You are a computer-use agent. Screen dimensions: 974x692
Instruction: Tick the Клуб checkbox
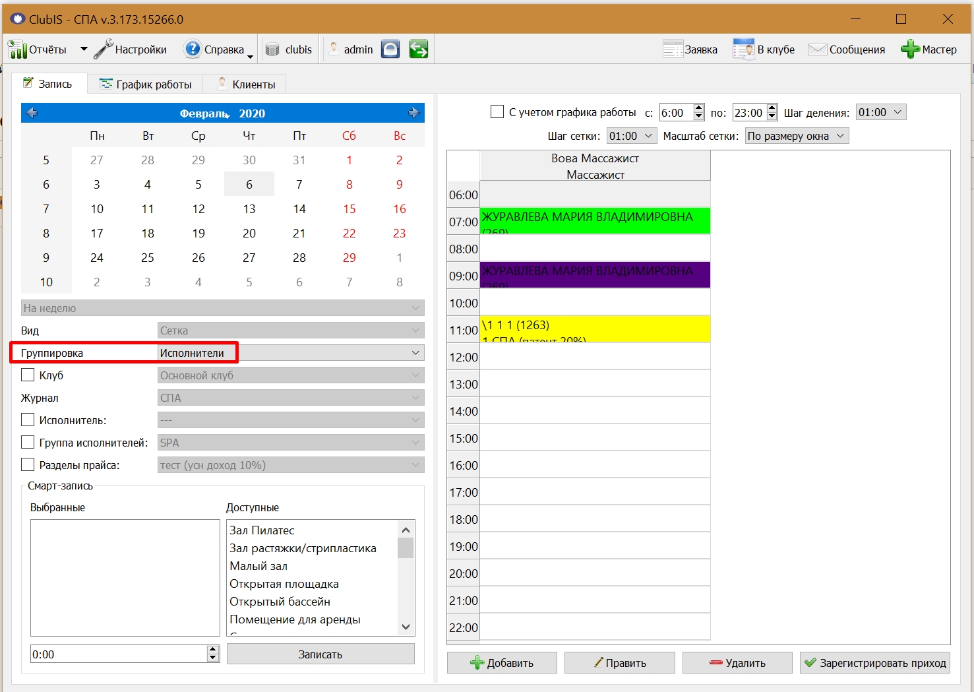[28, 375]
